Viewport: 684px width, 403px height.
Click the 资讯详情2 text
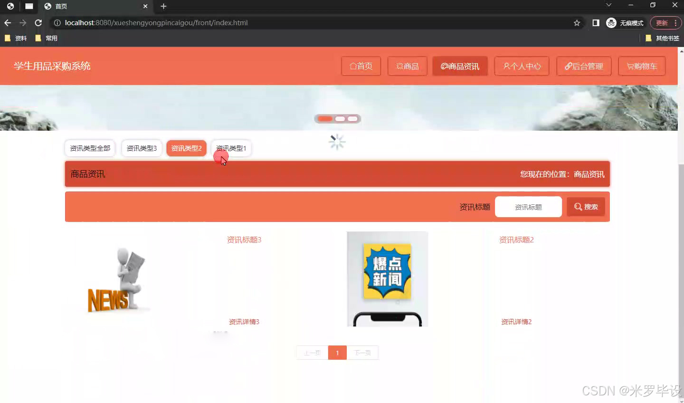[x=516, y=322]
